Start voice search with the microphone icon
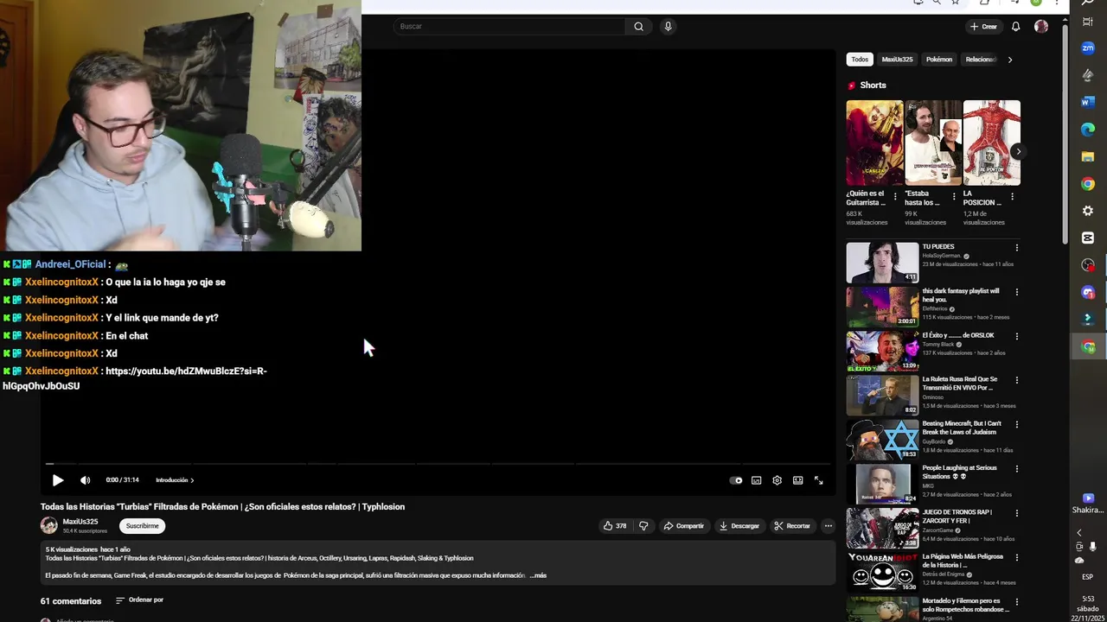 click(668, 26)
